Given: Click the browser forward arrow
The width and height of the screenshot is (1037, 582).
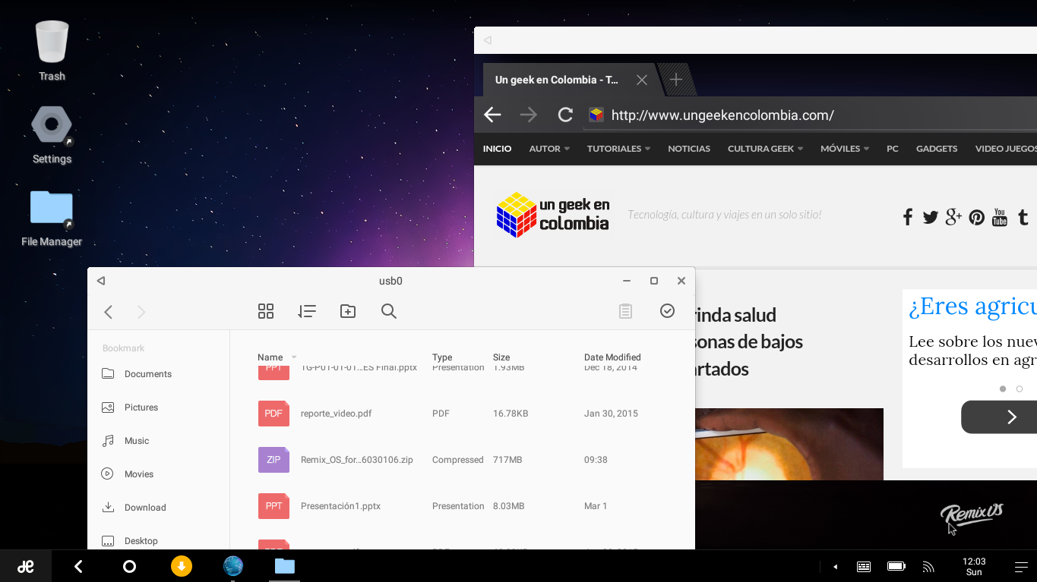Looking at the screenshot, I should [x=528, y=115].
